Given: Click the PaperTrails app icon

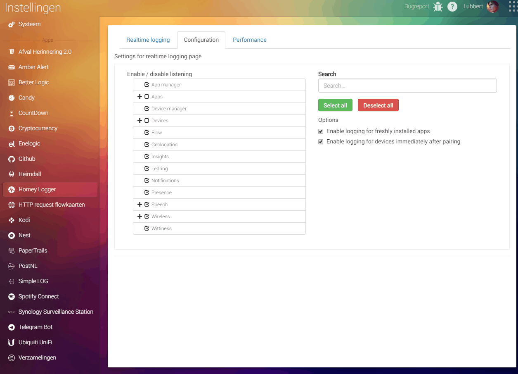Looking at the screenshot, I should [x=12, y=250].
